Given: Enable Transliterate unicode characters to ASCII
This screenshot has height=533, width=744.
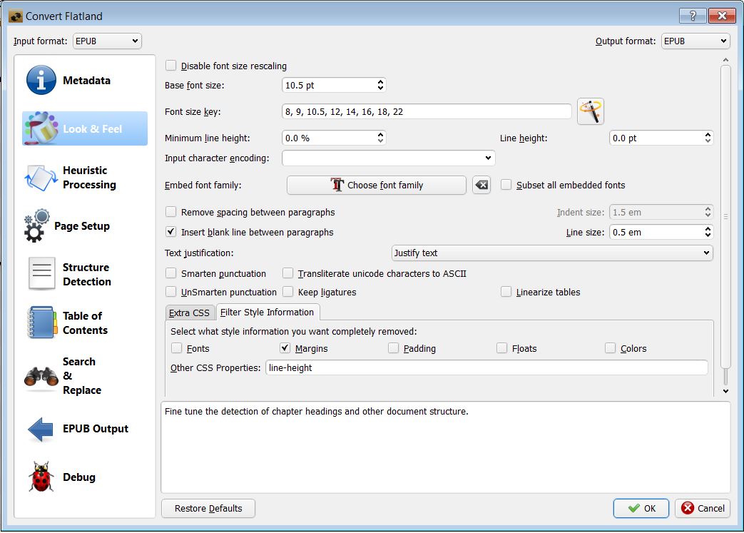Looking at the screenshot, I should [x=287, y=273].
